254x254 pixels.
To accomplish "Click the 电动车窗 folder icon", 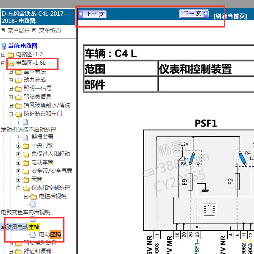I will (x=26, y=163).
